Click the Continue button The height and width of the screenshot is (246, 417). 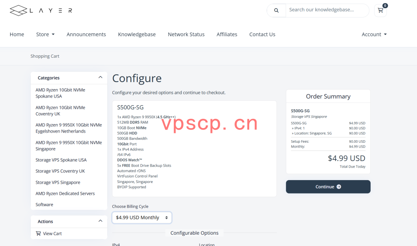(328, 187)
